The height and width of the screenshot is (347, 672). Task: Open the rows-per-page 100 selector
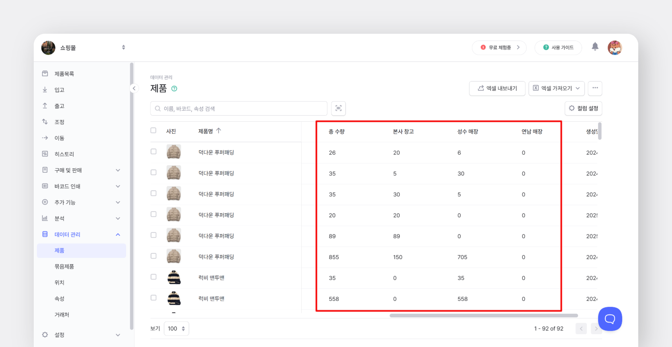176,329
